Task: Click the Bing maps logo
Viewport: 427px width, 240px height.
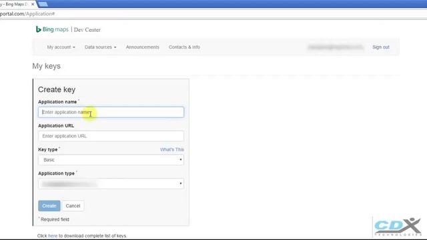Action: pyautogui.click(x=52, y=29)
